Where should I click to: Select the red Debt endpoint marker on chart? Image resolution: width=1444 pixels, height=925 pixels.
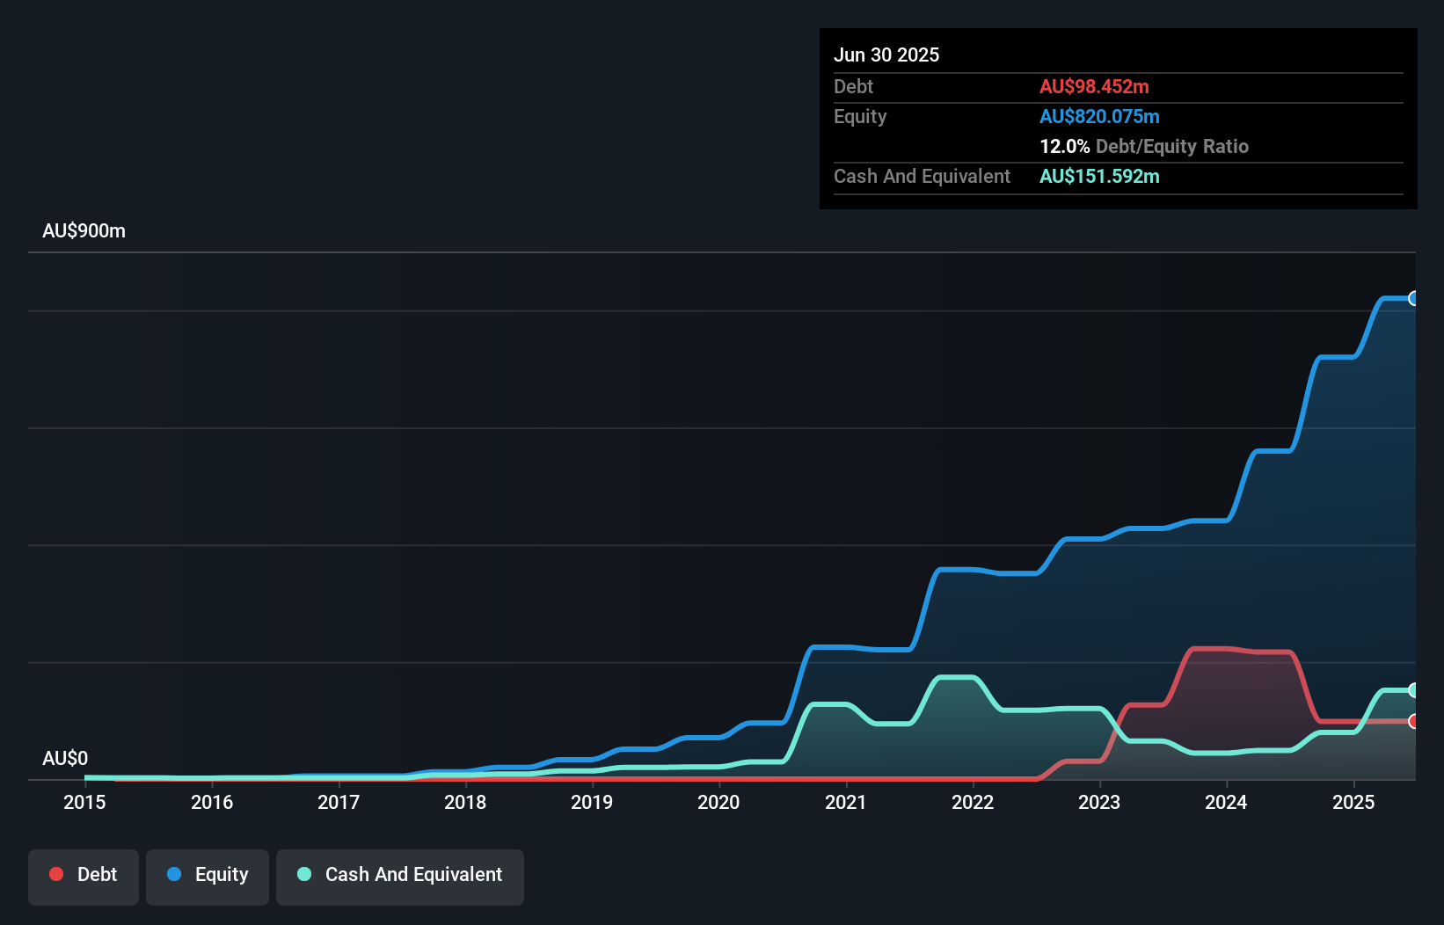[x=1414, y=721]
